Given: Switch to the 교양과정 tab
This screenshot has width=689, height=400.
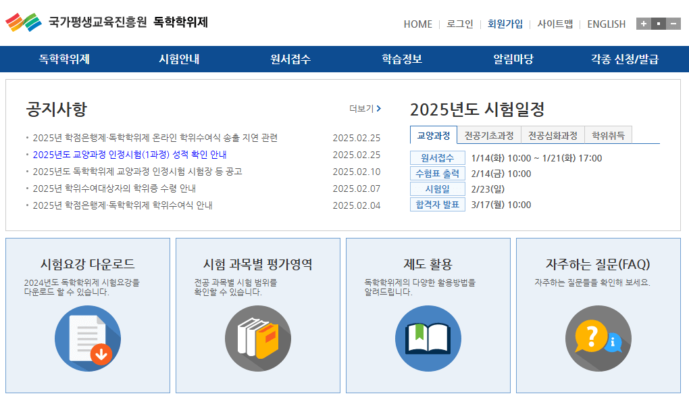Looking at the screenshot, I should 433,135.
